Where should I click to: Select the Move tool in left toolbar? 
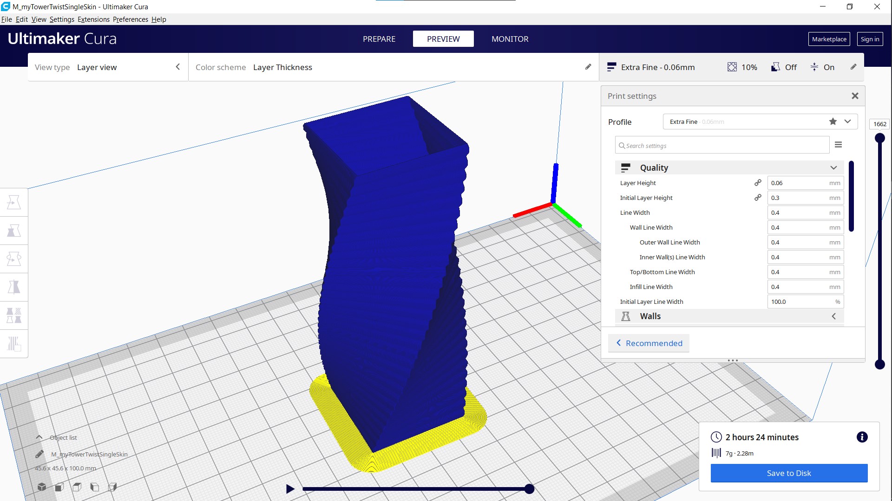(14, 202)
